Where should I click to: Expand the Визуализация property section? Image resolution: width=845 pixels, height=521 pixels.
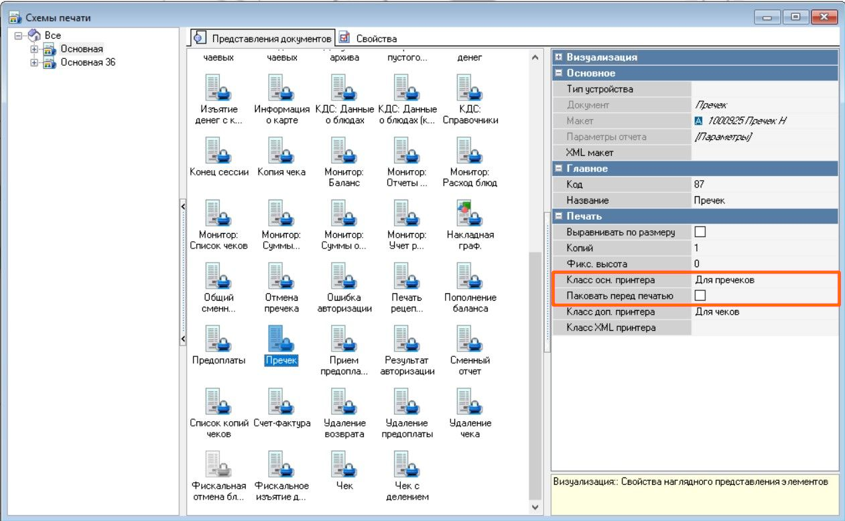[x=558, y=58]
